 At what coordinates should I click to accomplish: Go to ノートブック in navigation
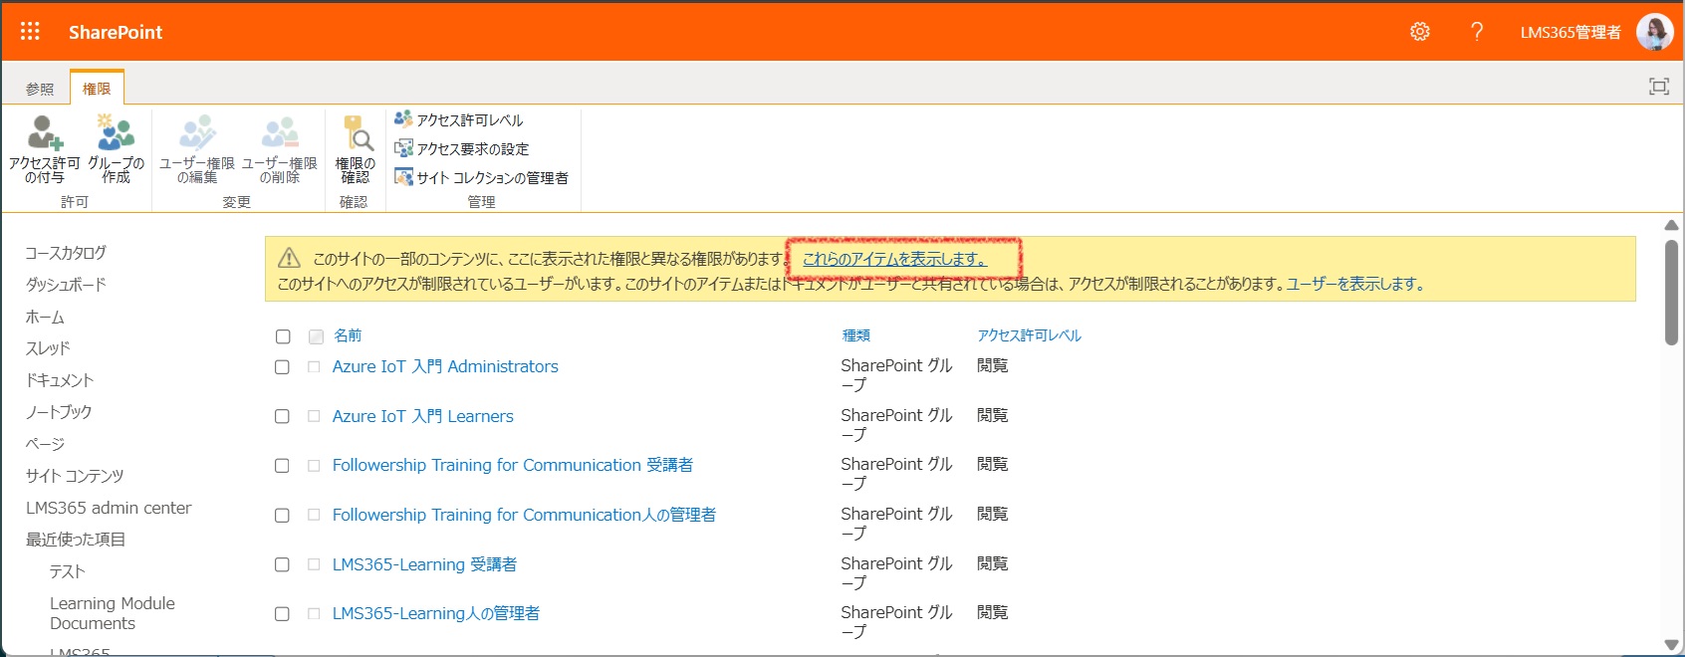[59, 412]
